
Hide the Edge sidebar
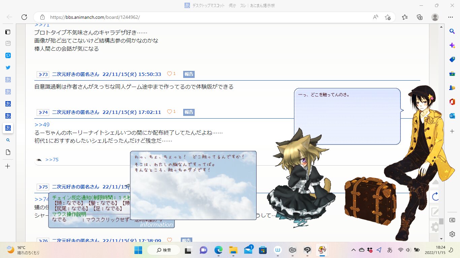pos(452,220)
